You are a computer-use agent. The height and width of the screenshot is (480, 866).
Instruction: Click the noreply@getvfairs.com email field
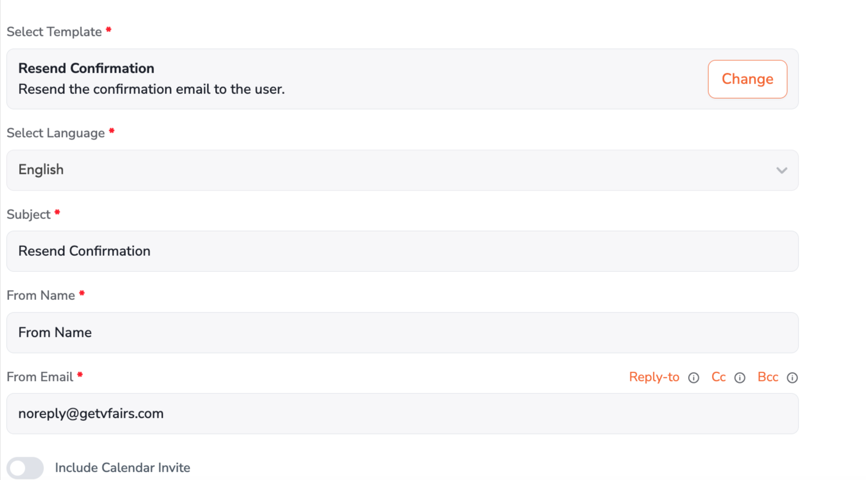point(402,414)
